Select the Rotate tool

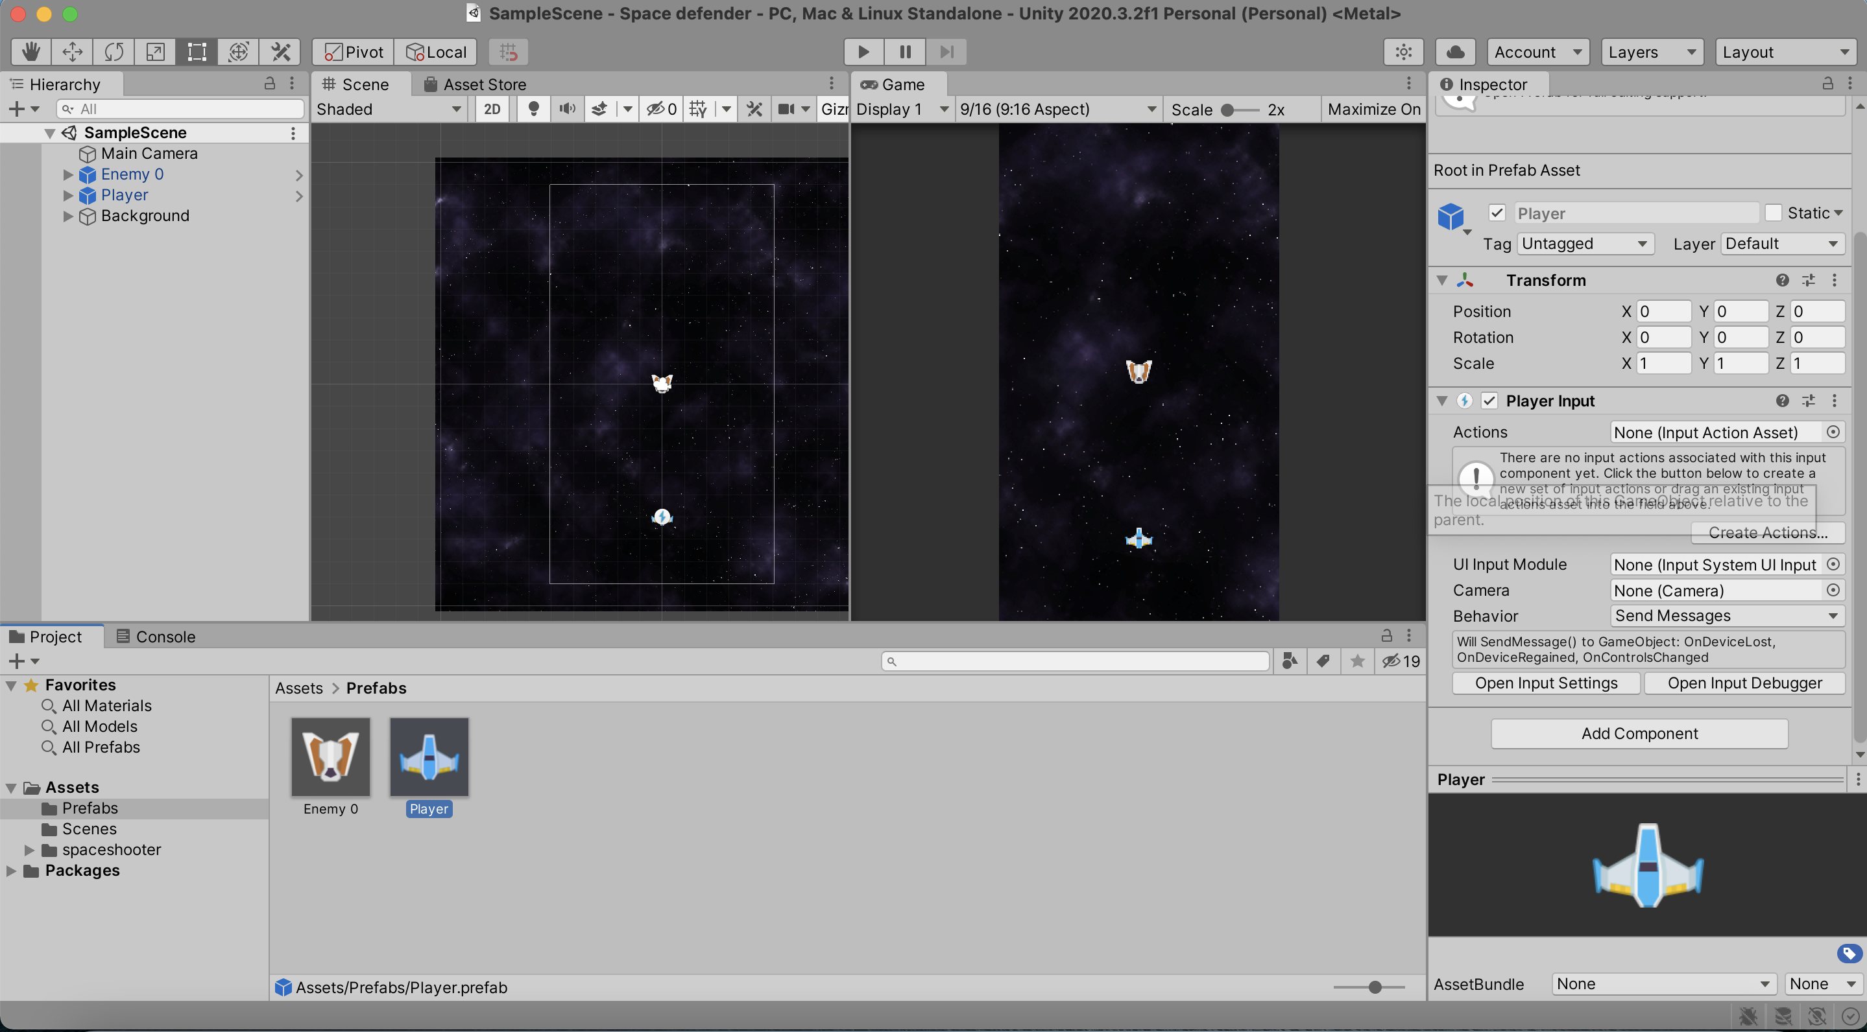[x=114, y=52]
